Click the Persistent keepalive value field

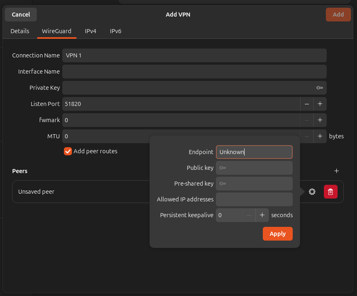point(229,215)
